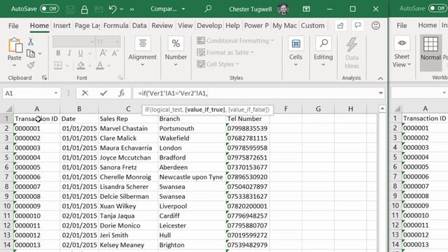448x252 pixels.
Task: Click the vertical scrollbar up arrow
Action: (382, 108)
